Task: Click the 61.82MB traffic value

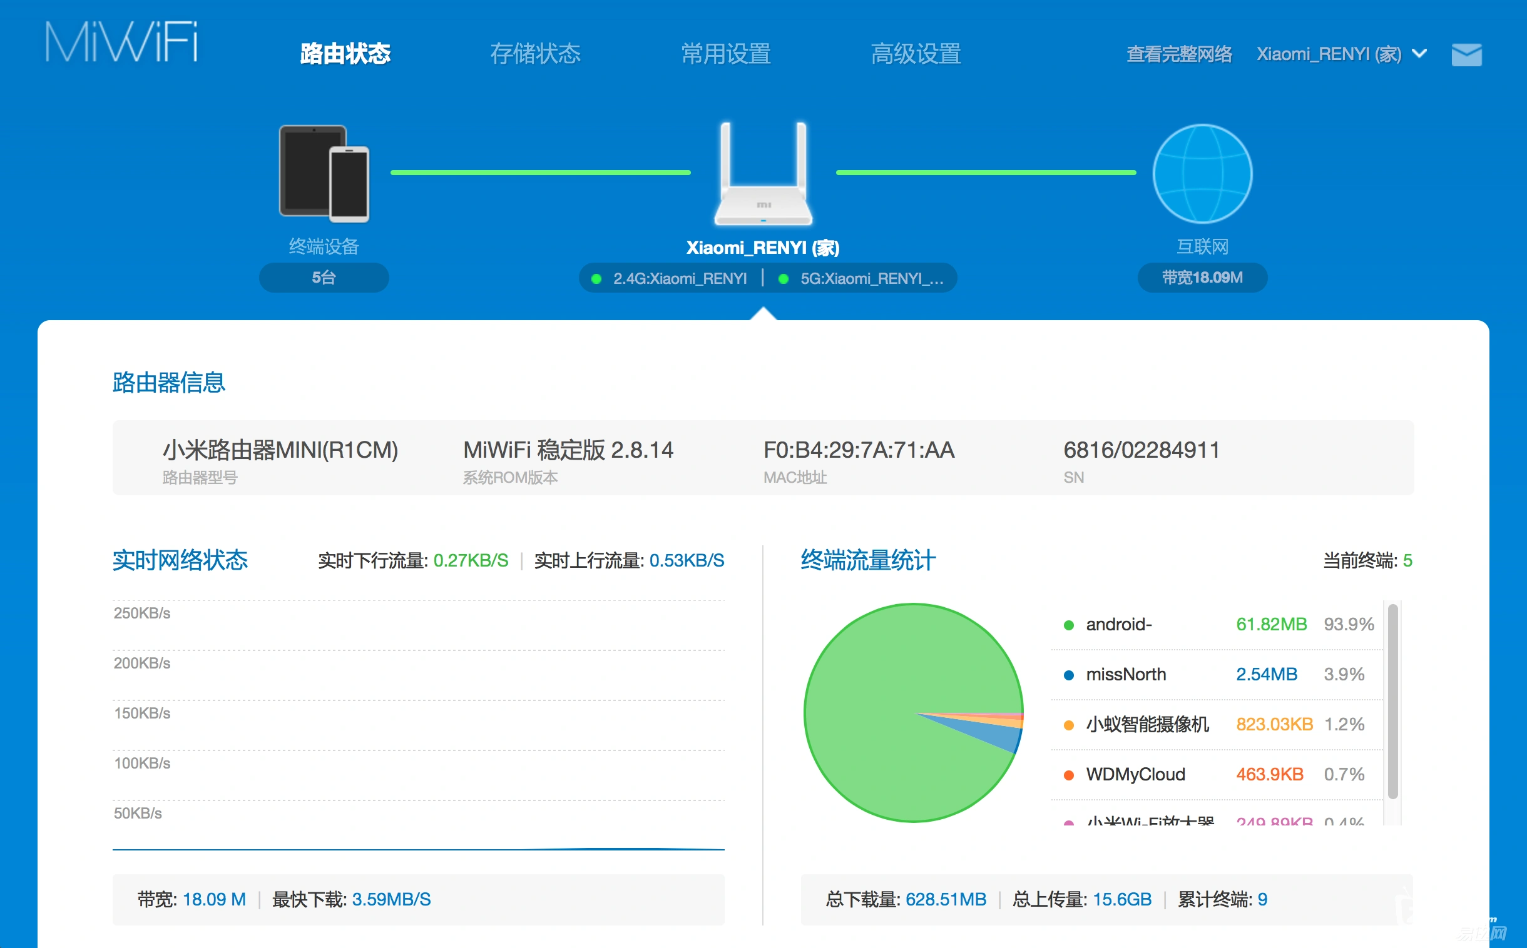Action: tap(1272, 625)
